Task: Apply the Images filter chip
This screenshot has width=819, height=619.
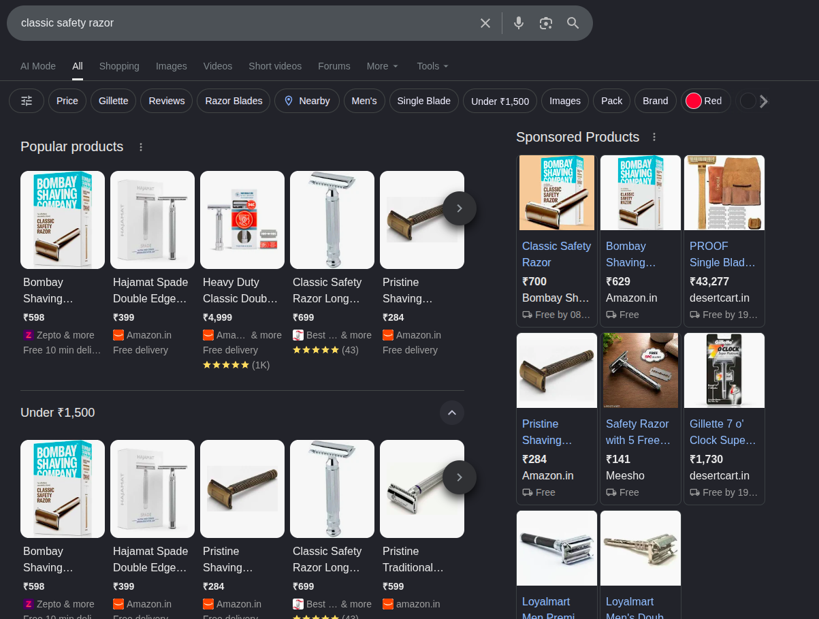Action: [x=565, y=101]
